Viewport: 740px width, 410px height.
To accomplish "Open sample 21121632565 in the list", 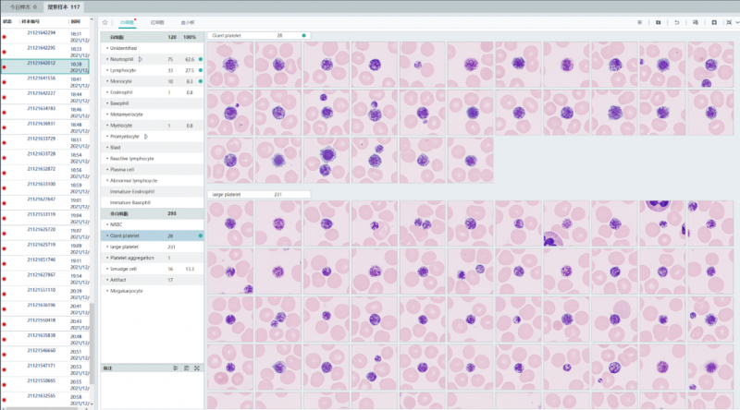I will tap(45, 399).
